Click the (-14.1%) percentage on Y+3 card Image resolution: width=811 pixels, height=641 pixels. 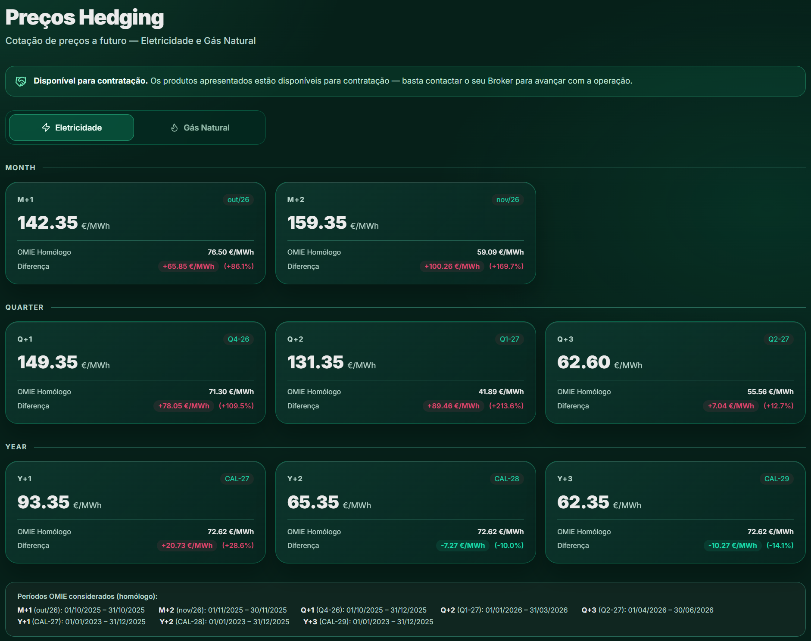(780, 545)
